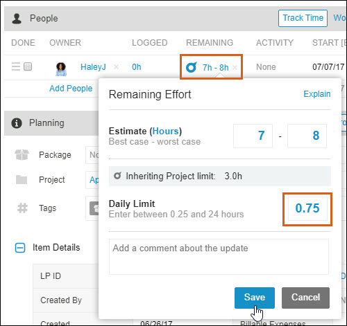Check the Done checkbox for HaleyJ
The width and height of the screenshot is (347, 326).
point(28,66)
